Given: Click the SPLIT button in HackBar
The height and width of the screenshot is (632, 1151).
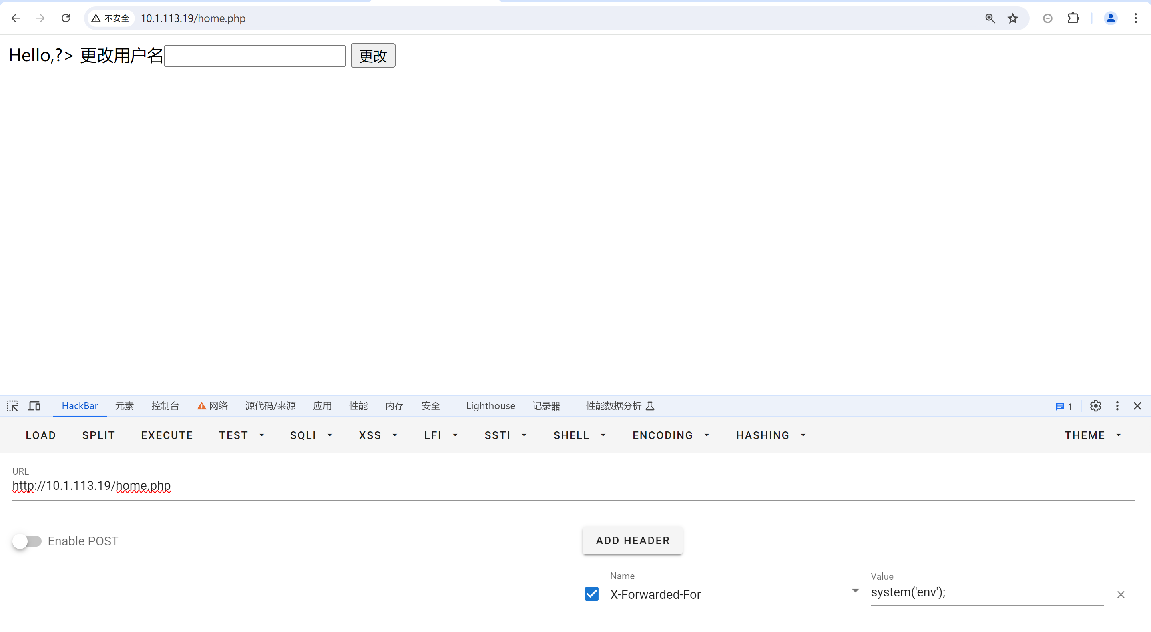Looking at the screenshot, I should 99,435.
